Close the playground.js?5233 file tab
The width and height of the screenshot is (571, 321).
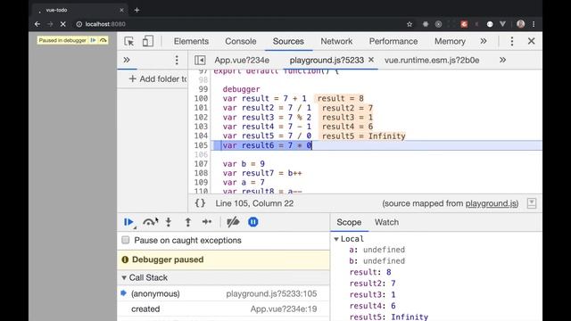click(371, 60)
